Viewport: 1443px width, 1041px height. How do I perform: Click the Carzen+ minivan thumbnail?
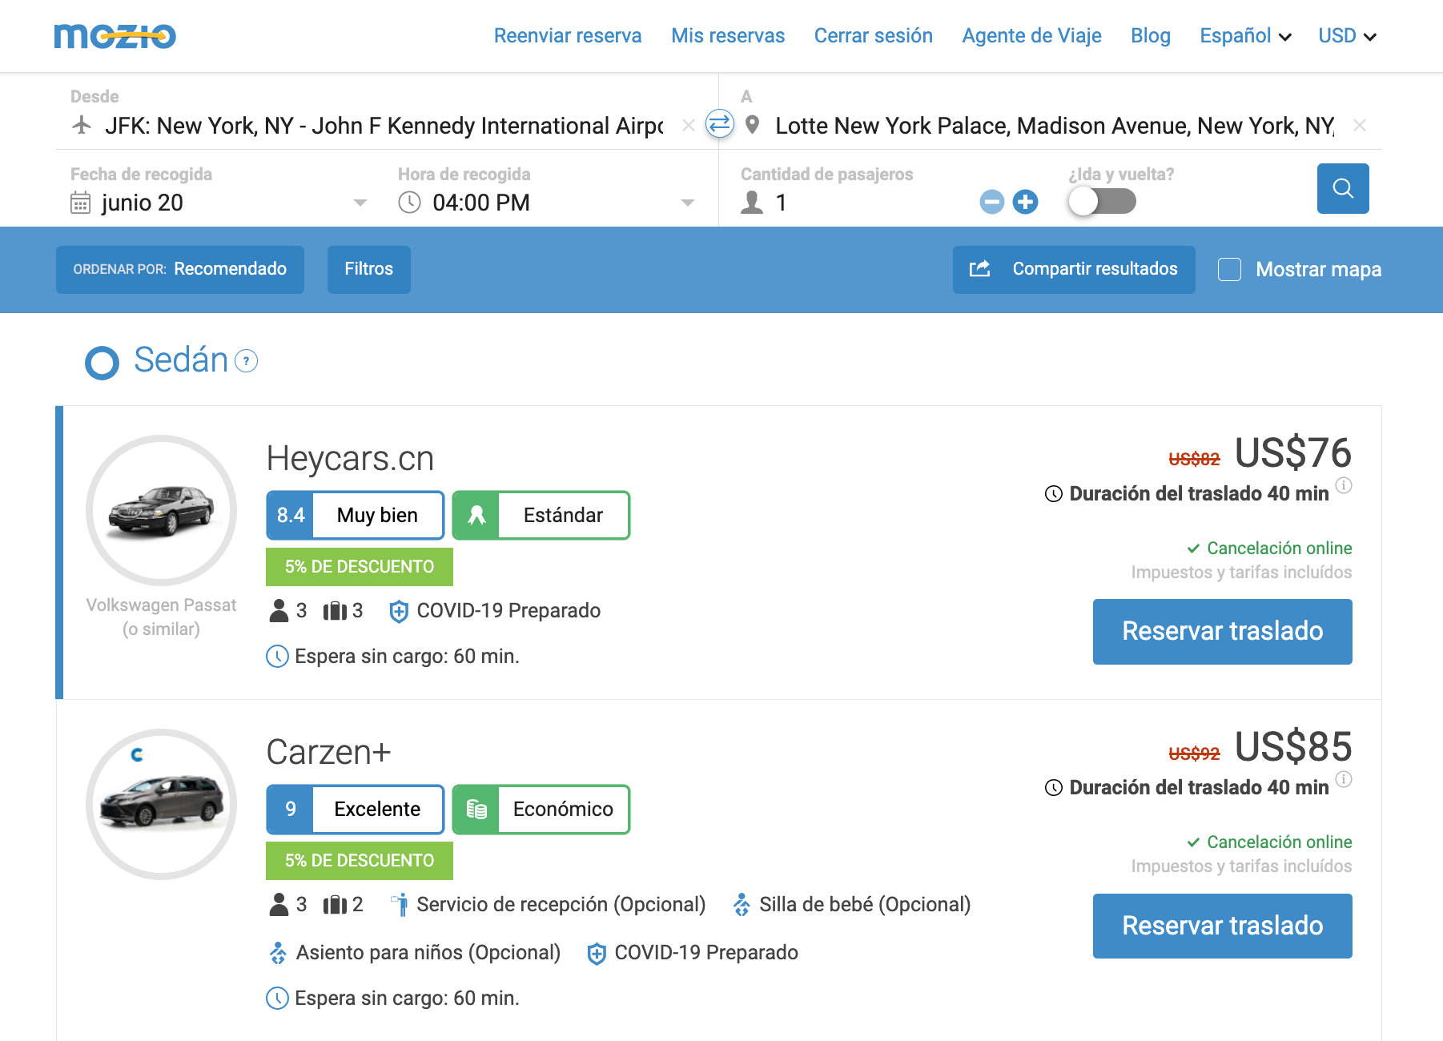click(161, 804)
